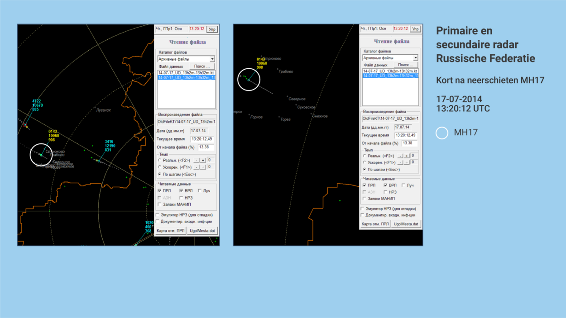The width and height of the screenshot is (566, 318).
Task: Click MH17 circle marker on left radar
Action: click(41, 155)
